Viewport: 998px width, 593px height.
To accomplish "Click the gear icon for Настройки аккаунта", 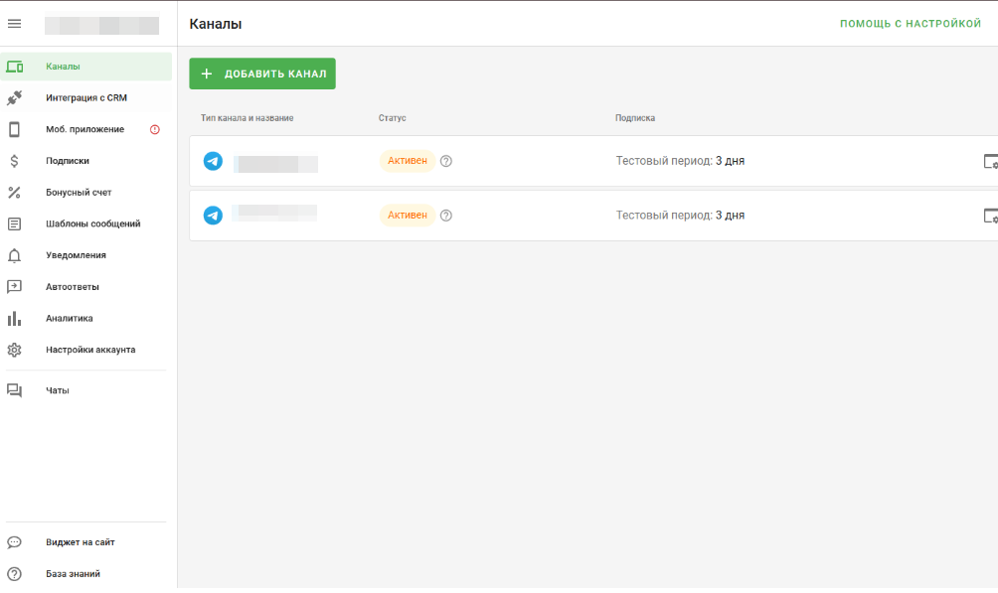I will tap(14, 350).
